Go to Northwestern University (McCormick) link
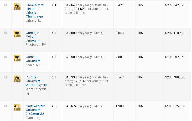The image size is (192, 121). coord(35,110)
